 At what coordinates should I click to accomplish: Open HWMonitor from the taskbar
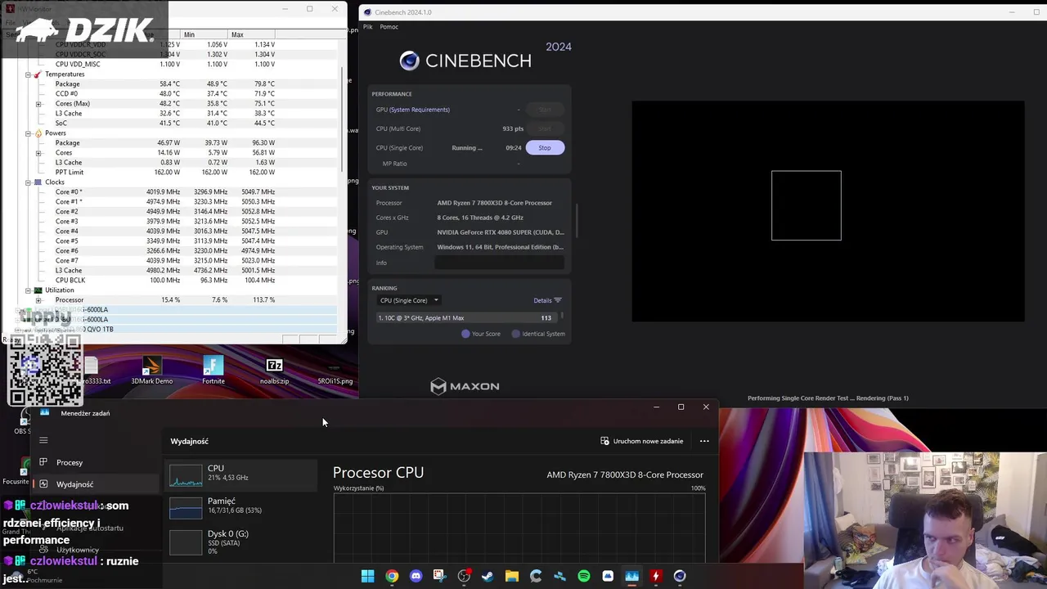(x=655, y=576)
